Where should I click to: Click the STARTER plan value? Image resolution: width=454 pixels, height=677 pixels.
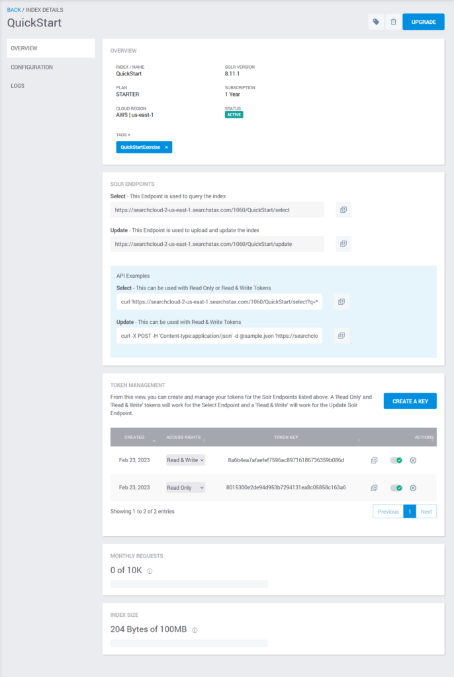[x=128, y=94]
